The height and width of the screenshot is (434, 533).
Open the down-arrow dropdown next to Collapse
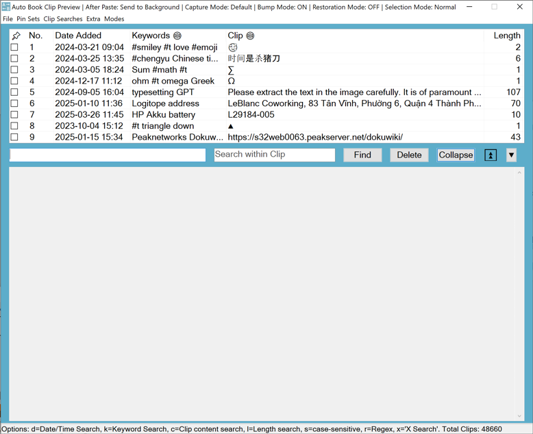pos(511,155)
